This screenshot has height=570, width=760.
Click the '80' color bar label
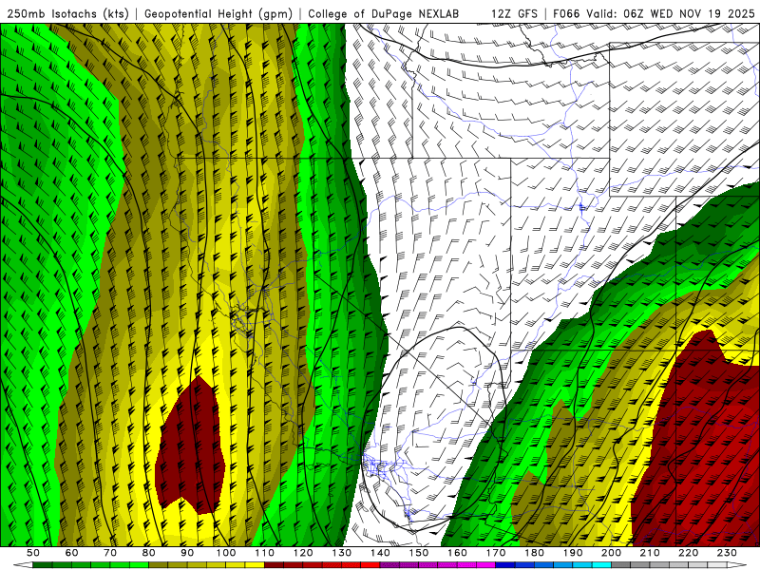pos(148,553)
